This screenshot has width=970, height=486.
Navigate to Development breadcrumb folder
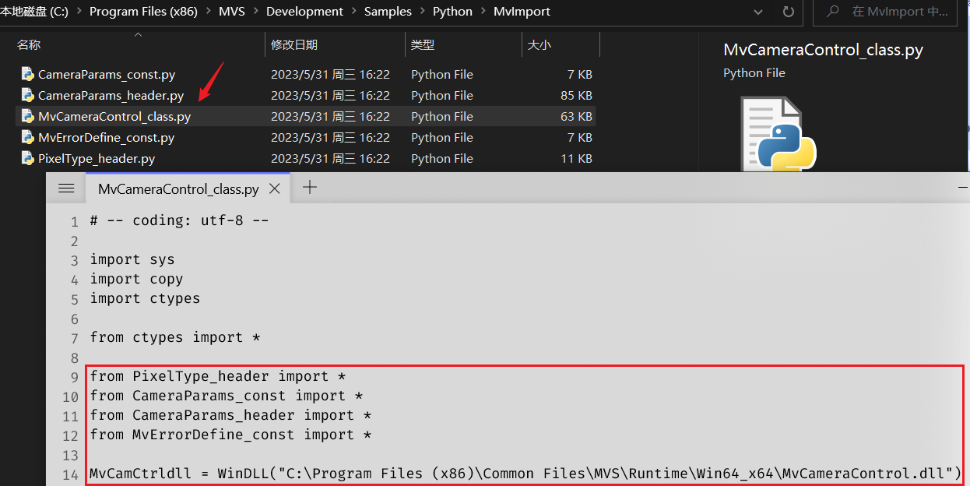click(x=304, y=12)
